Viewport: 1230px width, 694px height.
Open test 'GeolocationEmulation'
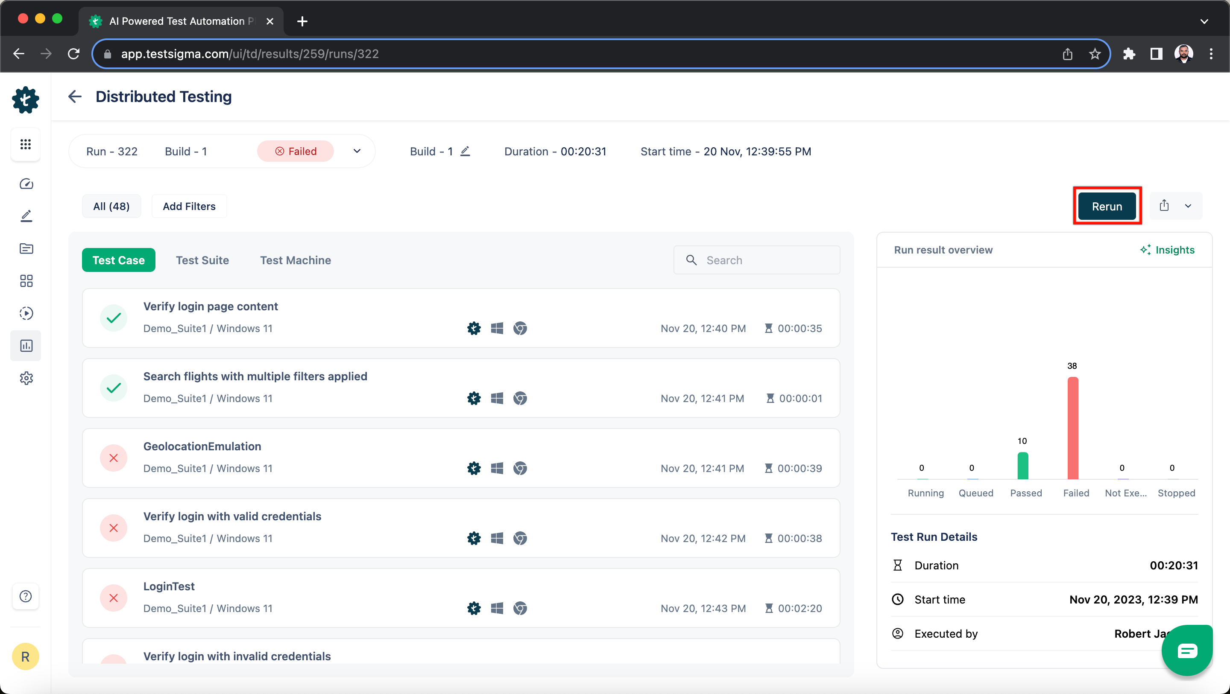(x=461, y=458)
